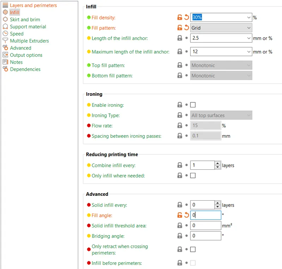Open Multiple Extruders settings page
282x269 pixels.
pyautogui.click(x=29, y=41)
